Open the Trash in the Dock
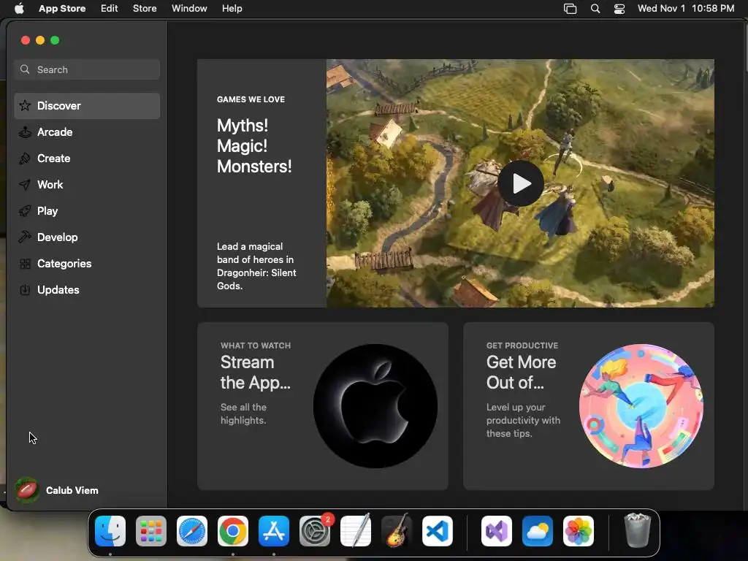This screenshot has width=748, height=561. tap(637, 530)
